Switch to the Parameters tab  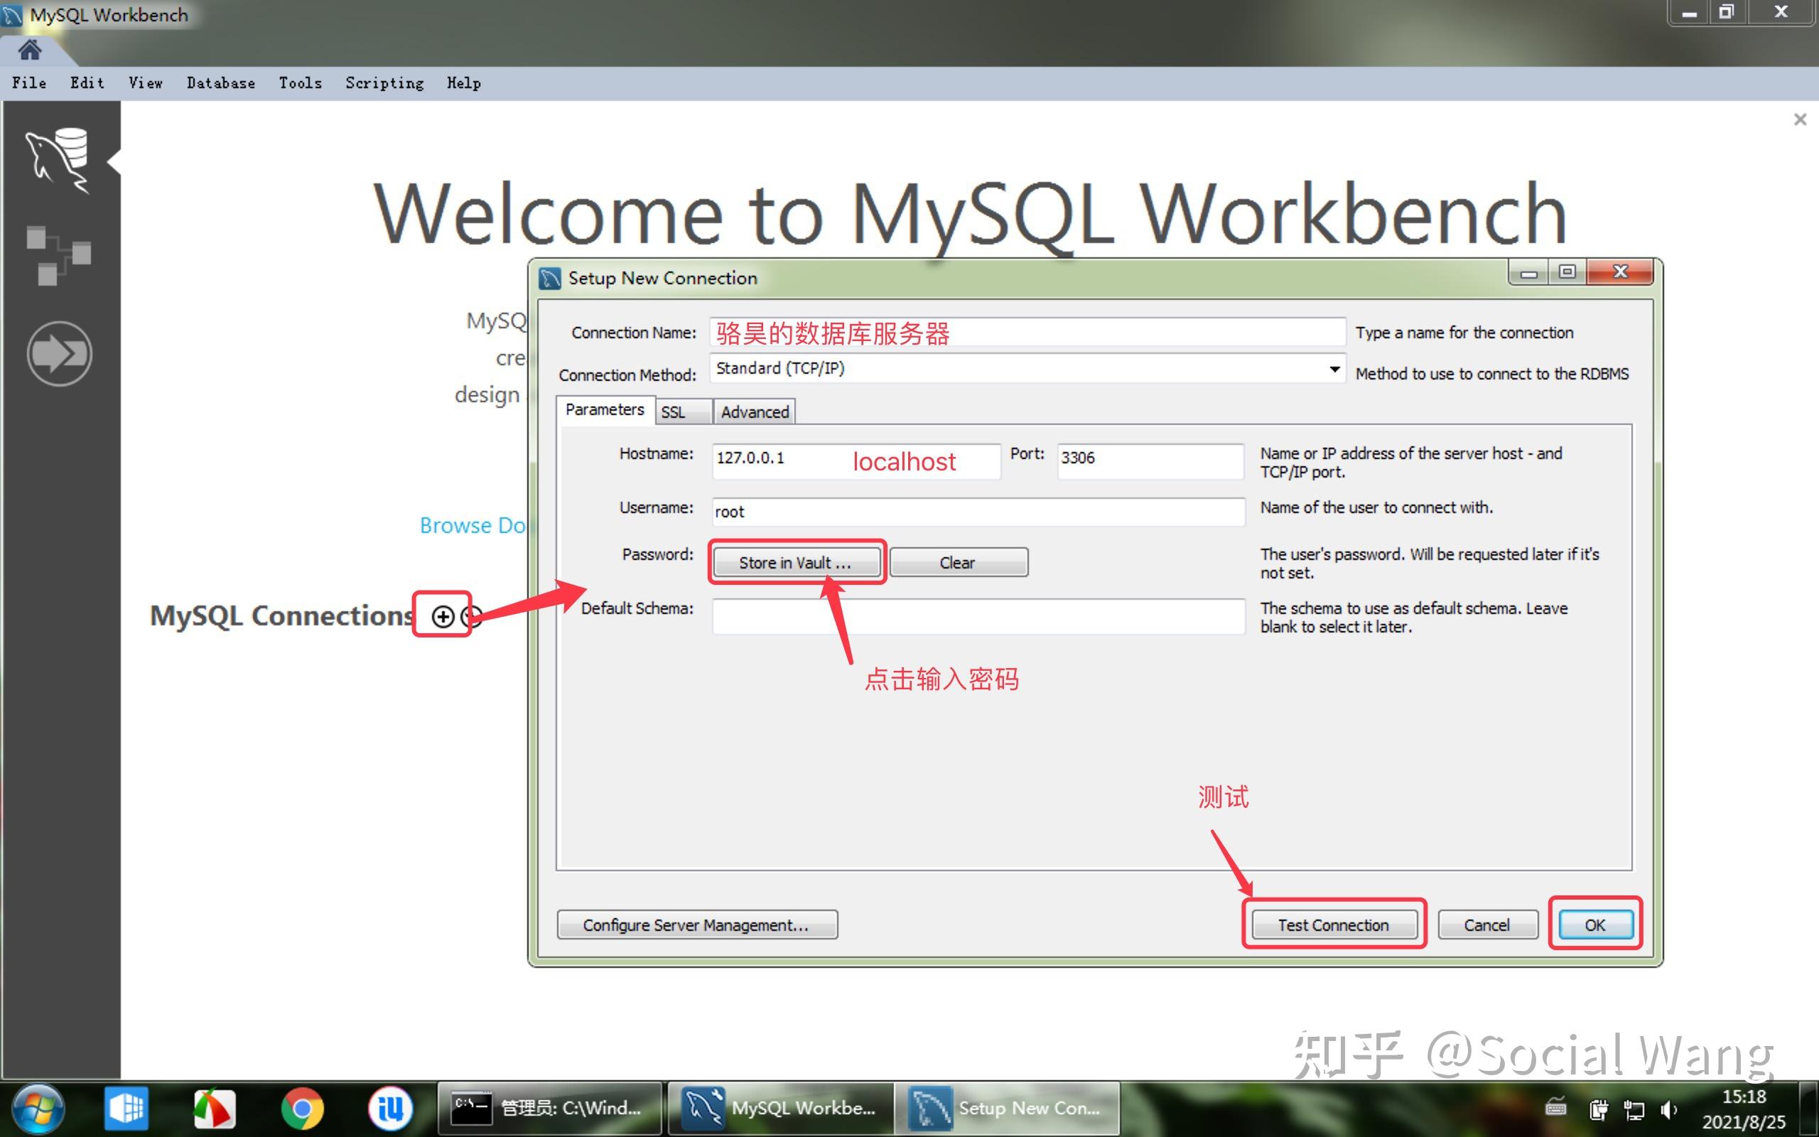(605, 410)
